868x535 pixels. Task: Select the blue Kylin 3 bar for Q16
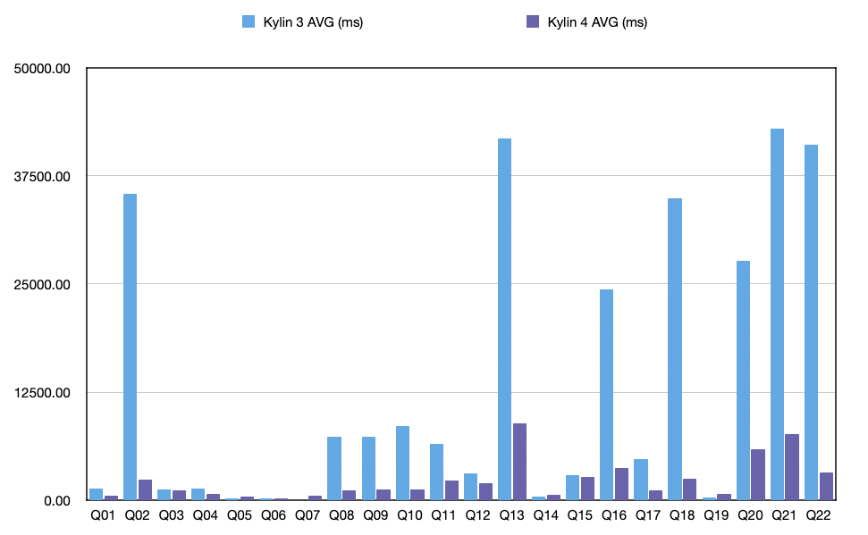click(x=607, y=395)
